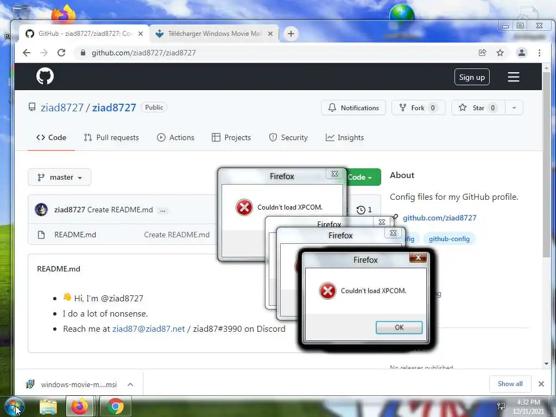Bookmark page with star icon in address bar
556x417 pixels.
click(x=500, y=53)
